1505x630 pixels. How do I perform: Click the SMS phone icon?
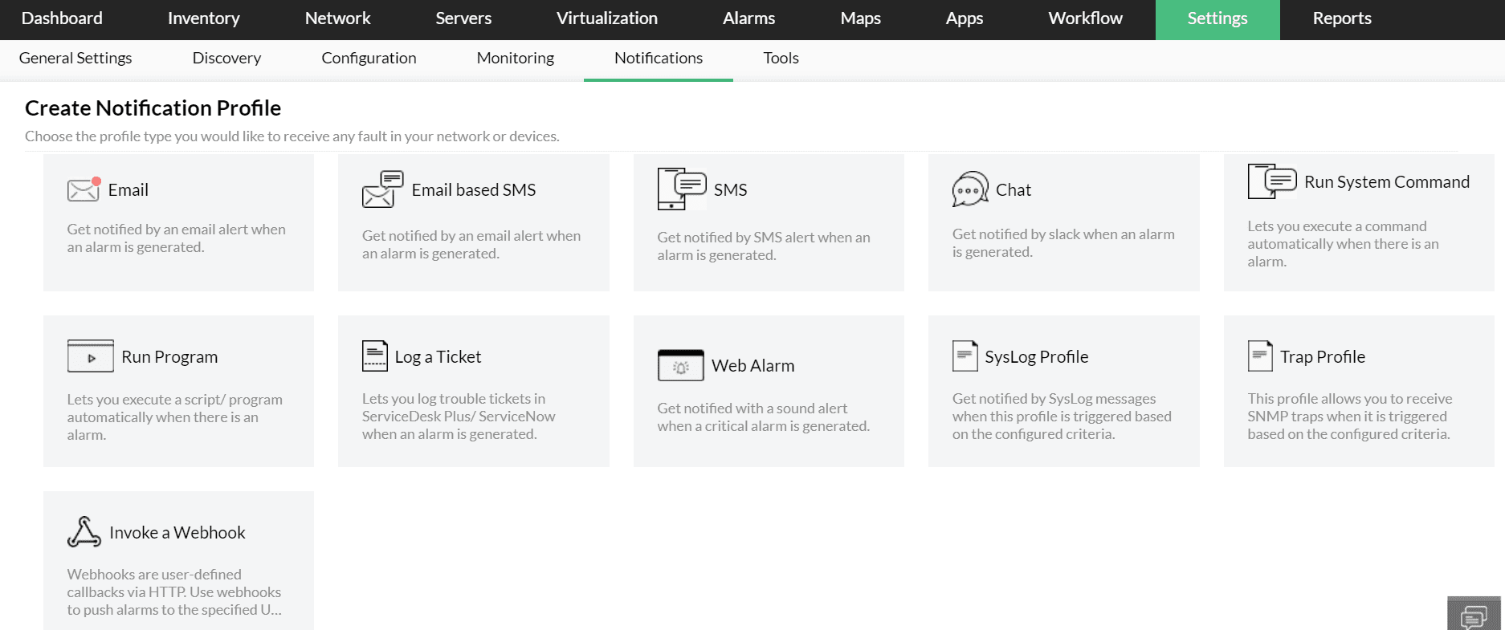click(681, 189)
